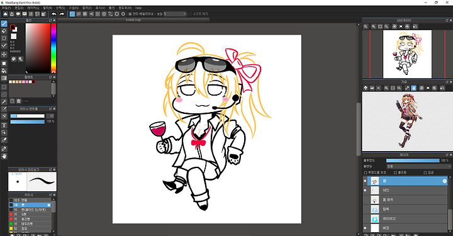
Task: Toggle the anti-aliasing checkbox
Action: click(x=130, y=14)
